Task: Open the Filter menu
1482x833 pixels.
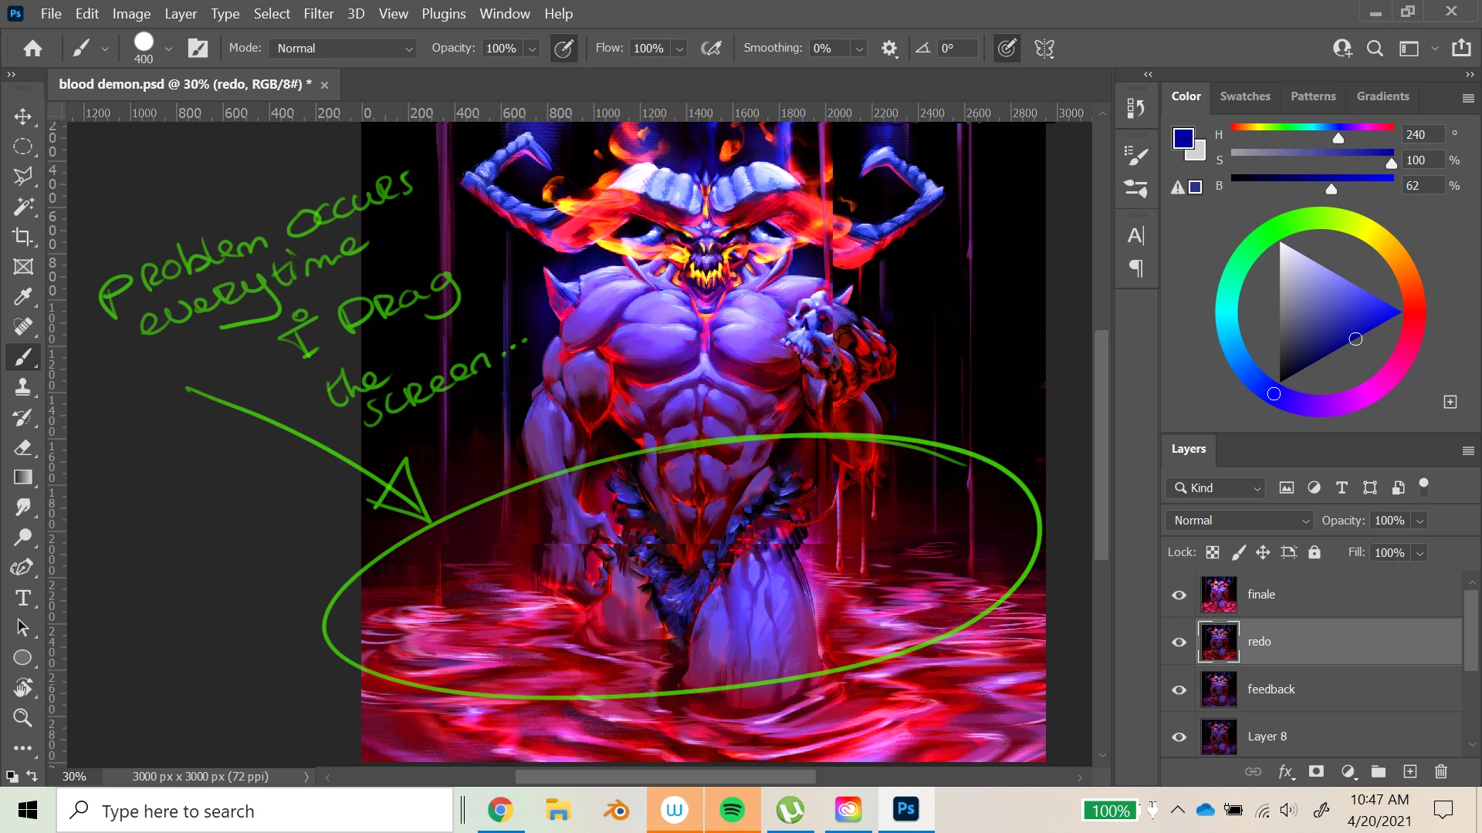Action: [318, 14]
